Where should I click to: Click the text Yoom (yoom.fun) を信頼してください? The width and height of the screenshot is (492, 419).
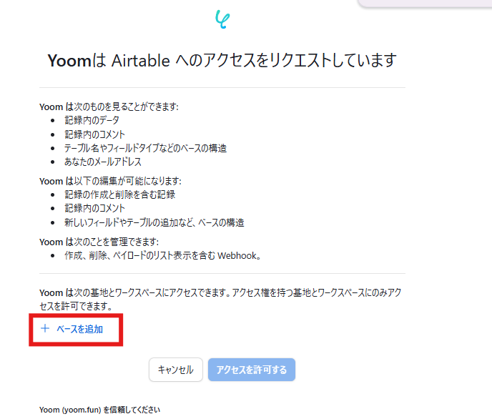coord(100,410)
